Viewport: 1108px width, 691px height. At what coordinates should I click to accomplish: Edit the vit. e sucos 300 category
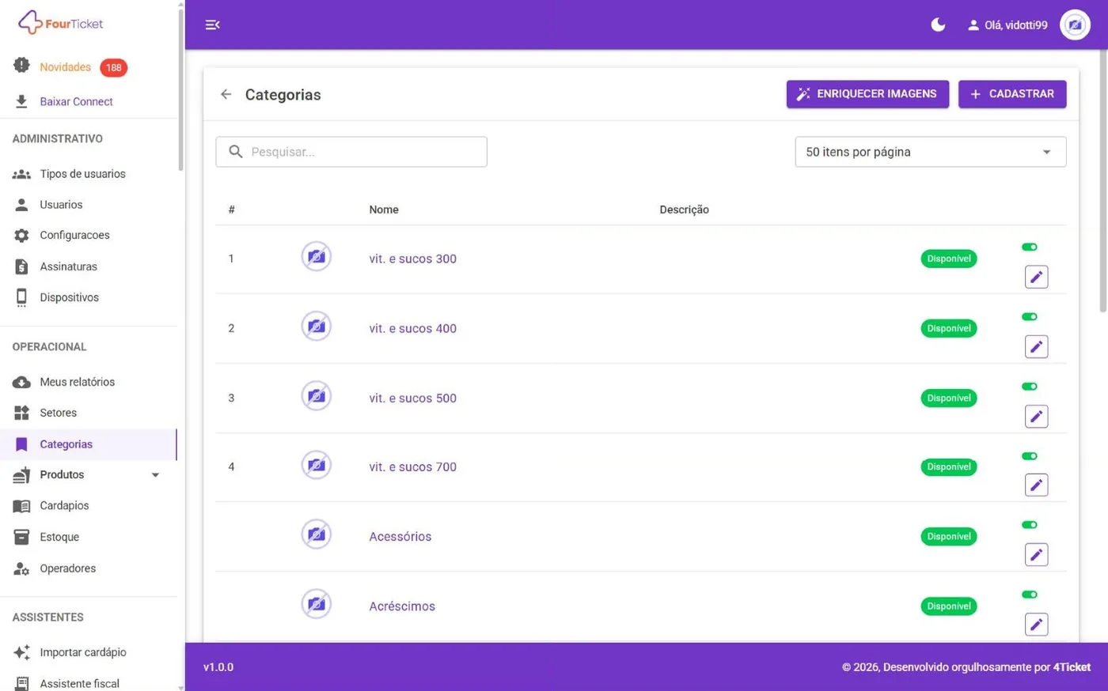coord(1036,277)
